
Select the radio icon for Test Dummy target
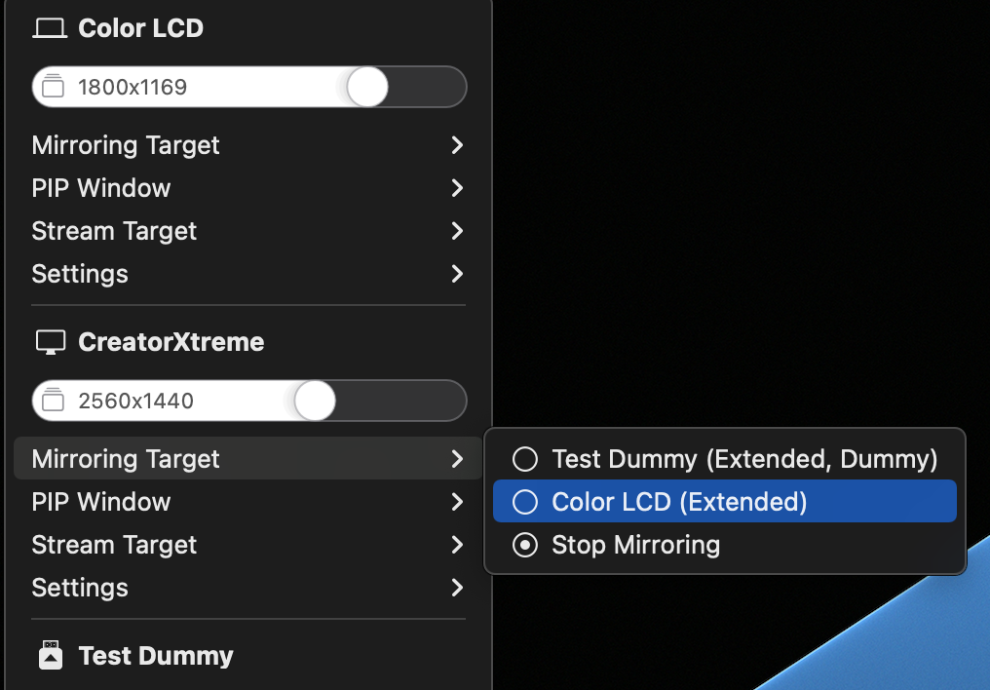pos(524,458)
